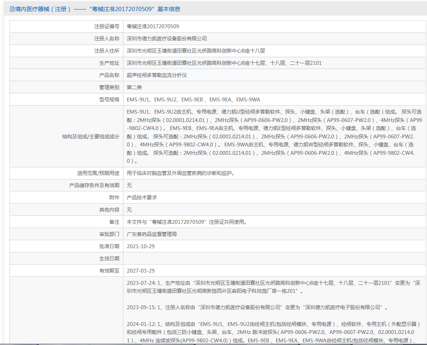Select the 2023-09-15 registrant name change entry
The image size is (427, 345).
tap(257, 308)
